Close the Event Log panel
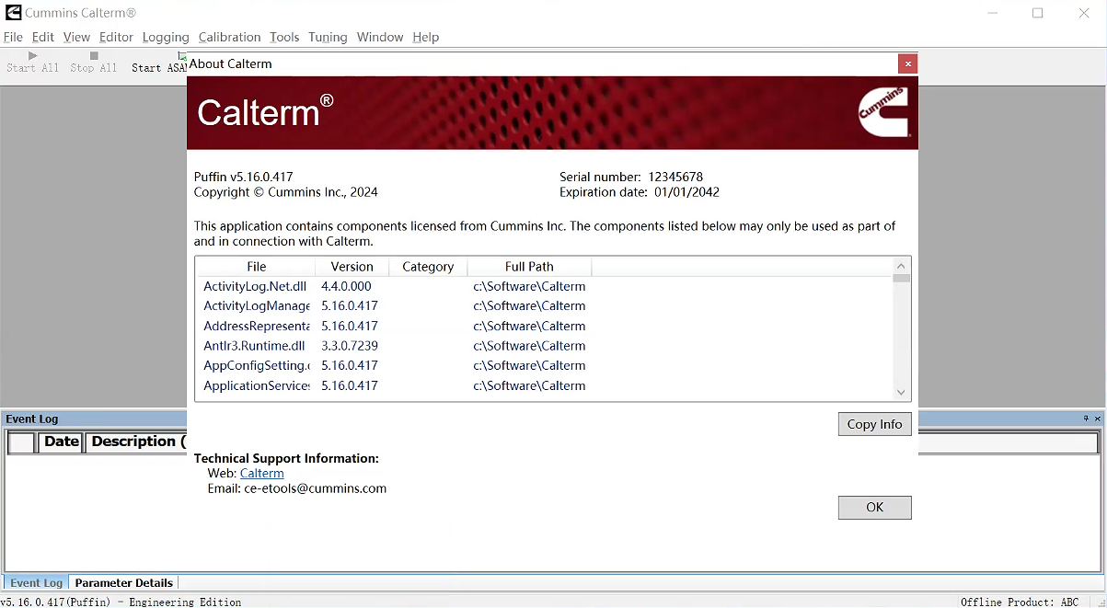 tap(1097, 419)
